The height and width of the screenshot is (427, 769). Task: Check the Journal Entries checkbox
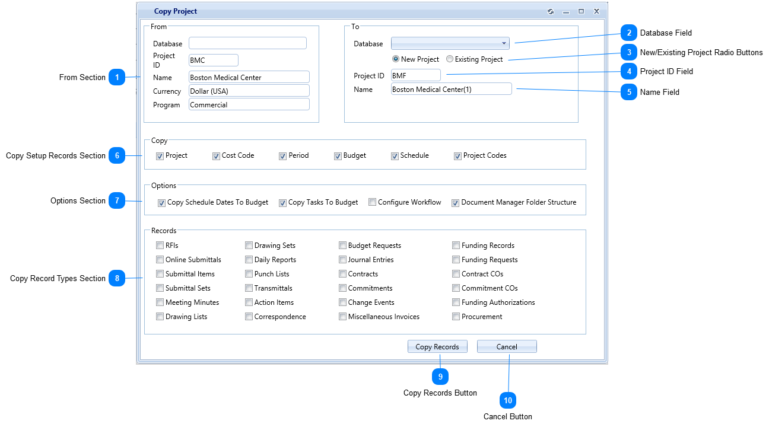(x=343, y=260)
